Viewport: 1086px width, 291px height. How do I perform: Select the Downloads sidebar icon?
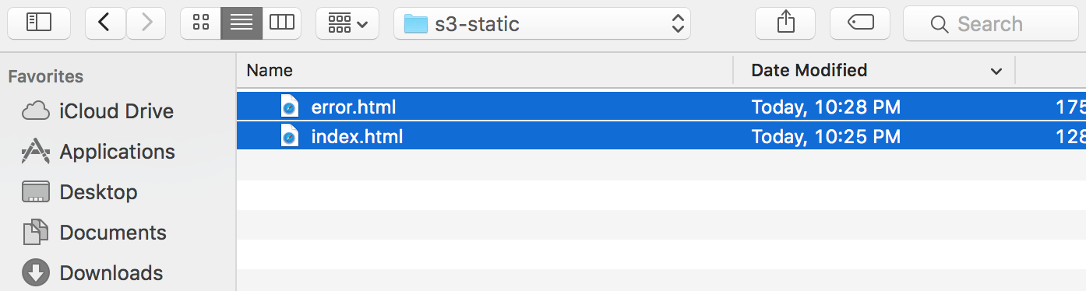click(x=36, y=273)
